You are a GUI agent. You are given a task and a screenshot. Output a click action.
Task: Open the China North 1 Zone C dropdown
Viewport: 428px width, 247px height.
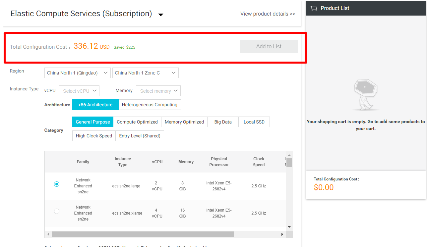pyautogui.click(x=145, y=73)
